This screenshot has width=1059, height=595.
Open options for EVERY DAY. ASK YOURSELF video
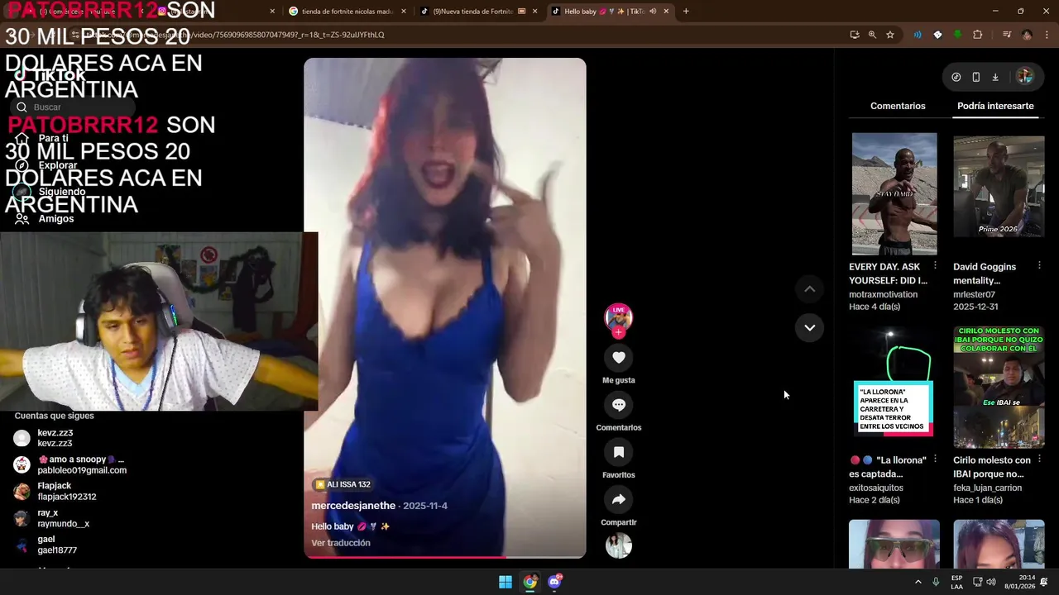[x=935, y=265]
